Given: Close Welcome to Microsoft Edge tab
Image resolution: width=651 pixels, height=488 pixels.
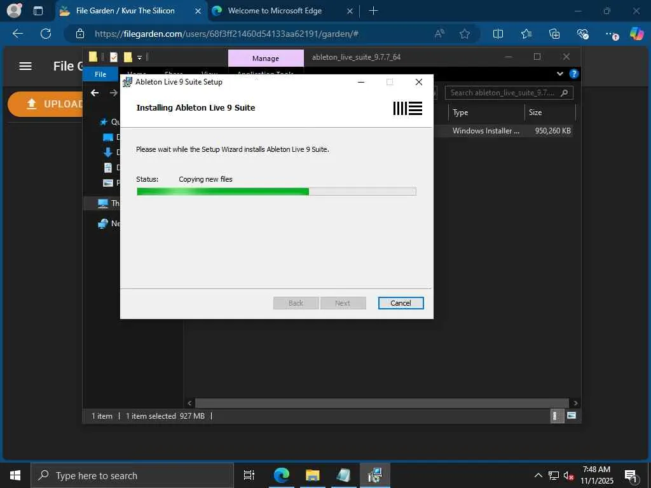Looking at the screenshot, I should click(x=350, y=11).
